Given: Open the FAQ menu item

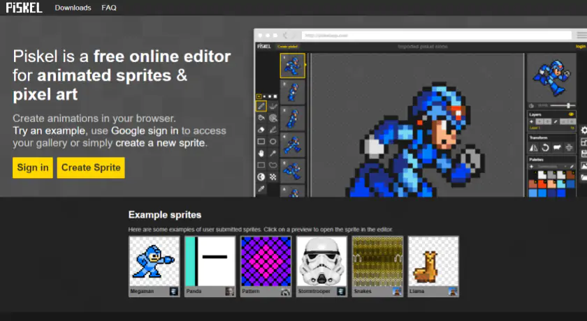Looking at the screenshot, I should (x=109, y=8).
